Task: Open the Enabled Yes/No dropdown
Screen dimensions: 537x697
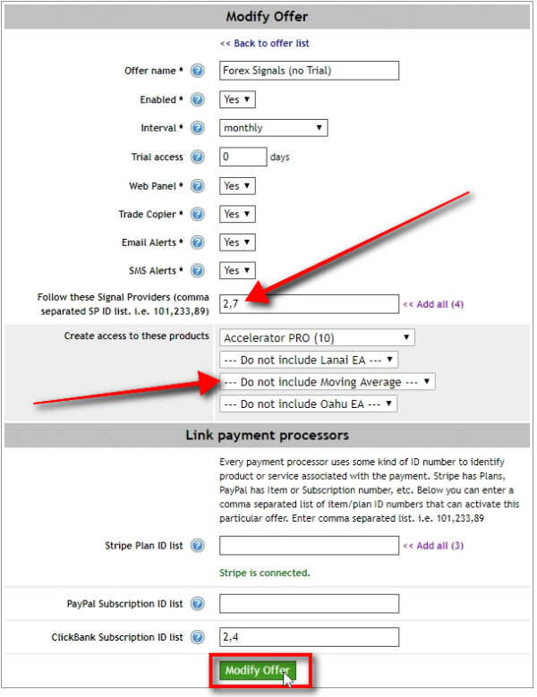Action: [x=237, y=99]
